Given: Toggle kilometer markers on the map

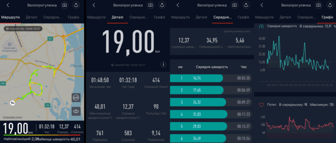Looking at the screenshot, I should [x=76, y=98].
